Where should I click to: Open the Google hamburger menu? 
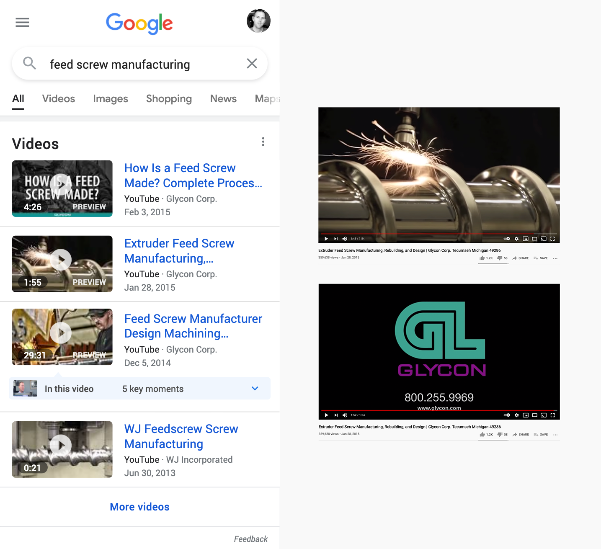point(22,22)
